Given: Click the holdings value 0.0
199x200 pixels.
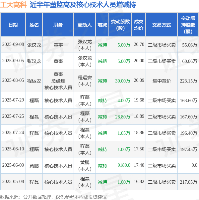Looking at the screenshot, I should 194,165.
